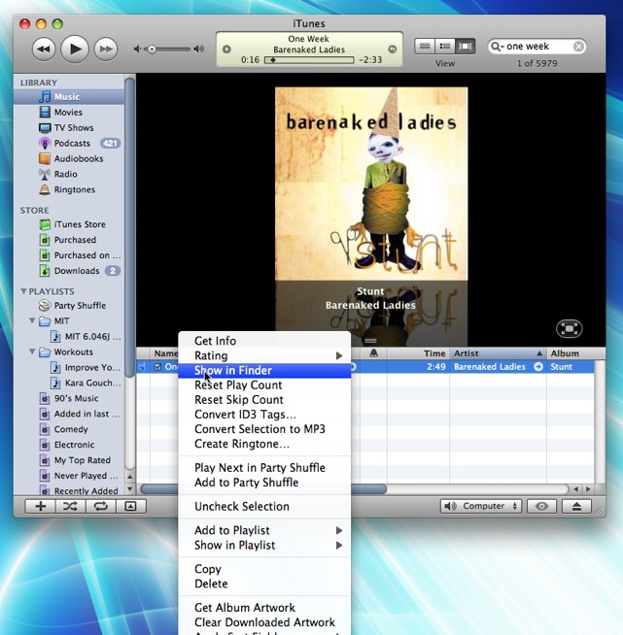Choose Get Info from context menu
This screenshot has height=635, width=623.
coord(264,341)
